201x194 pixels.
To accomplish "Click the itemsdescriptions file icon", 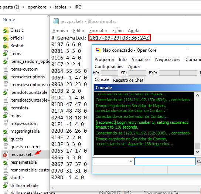I will (x=6, y=77).
